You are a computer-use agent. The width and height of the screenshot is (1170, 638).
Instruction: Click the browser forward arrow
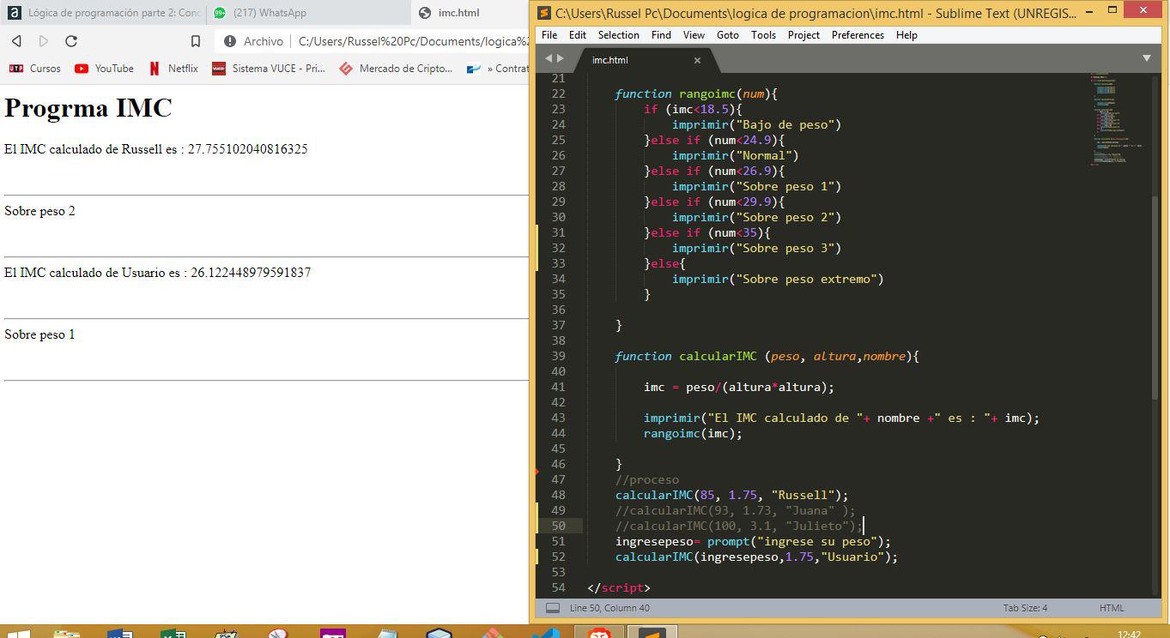(44, 41)
